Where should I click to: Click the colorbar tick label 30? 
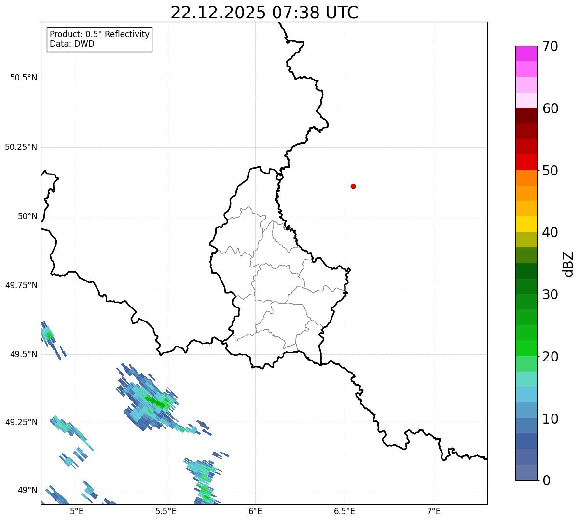click(x=550, y=294)
